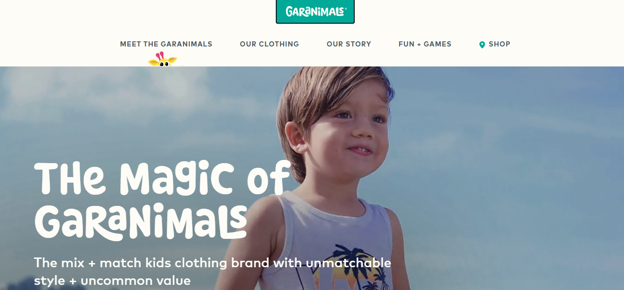Open the Fun + Games section
This screenshot has height=290, width=624.
(425, 44)
